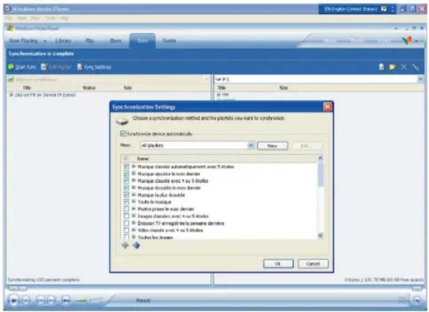Uncheck Musique classée avec 4 ou 5 étoiles

pyautogui.click(x=126, y=180)
